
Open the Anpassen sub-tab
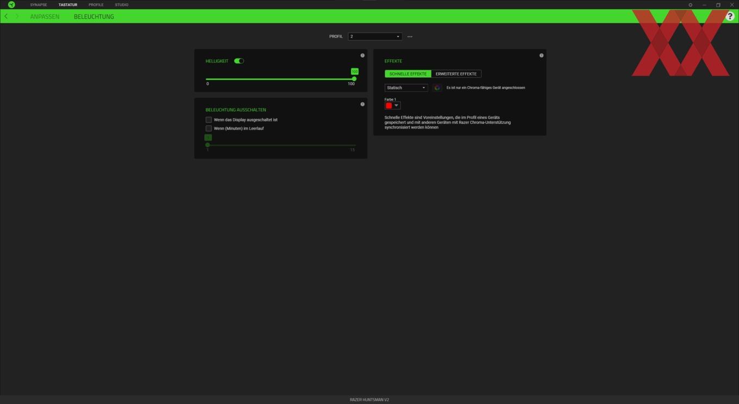click(x=45, y=16)
